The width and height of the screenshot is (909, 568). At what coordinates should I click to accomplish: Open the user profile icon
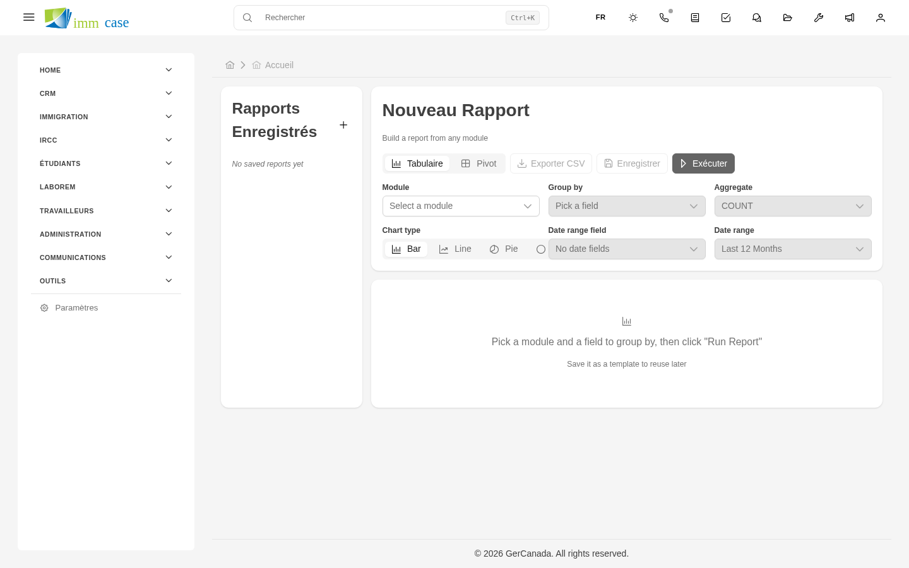coord(881,18)
